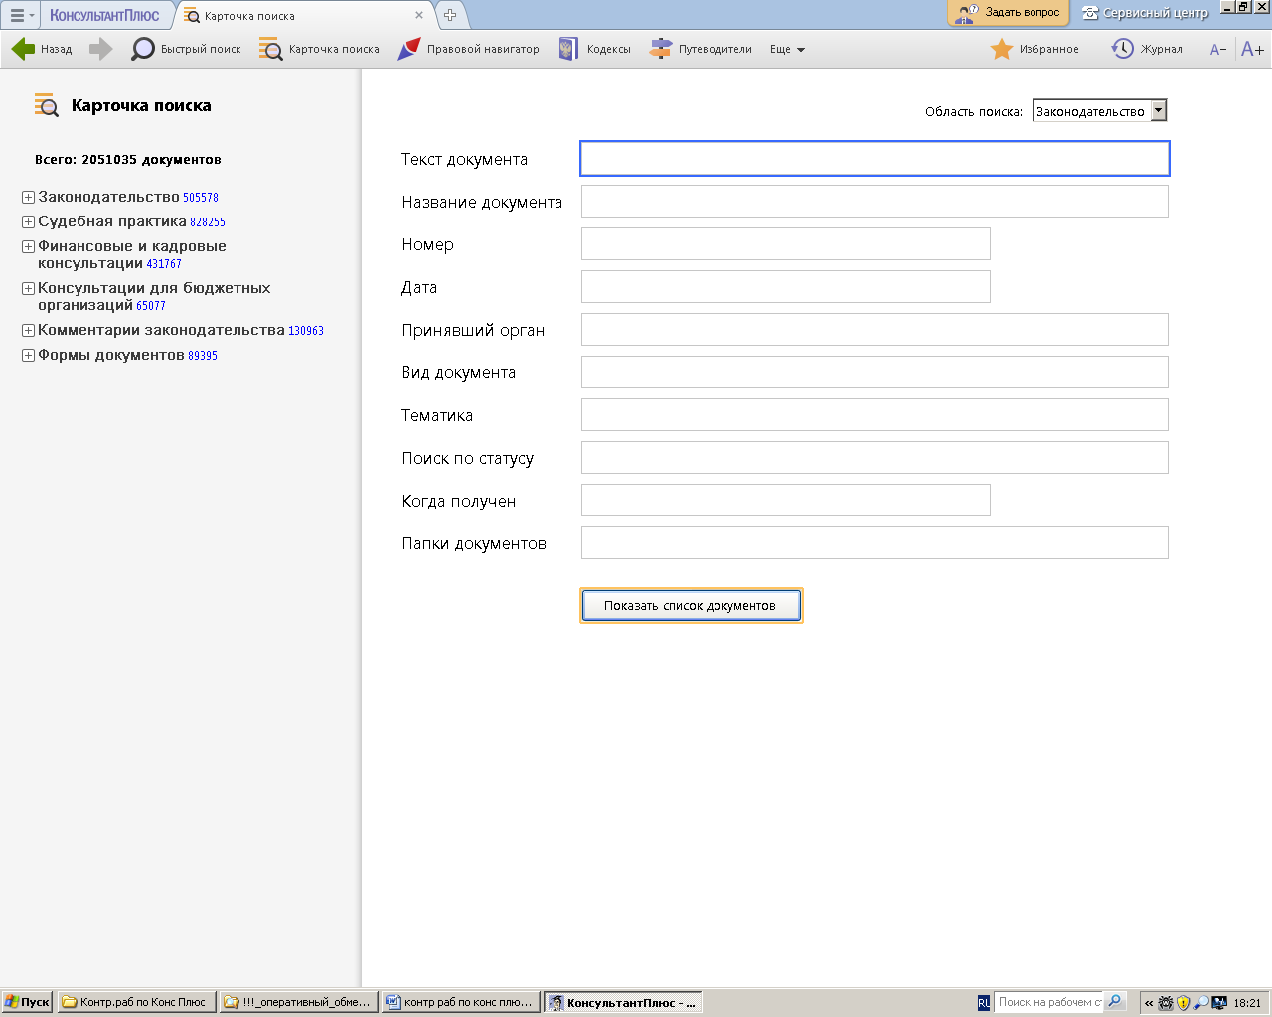Open a new tab with plus icon
Viewport: 1272px width, 1017px height.
450,15
